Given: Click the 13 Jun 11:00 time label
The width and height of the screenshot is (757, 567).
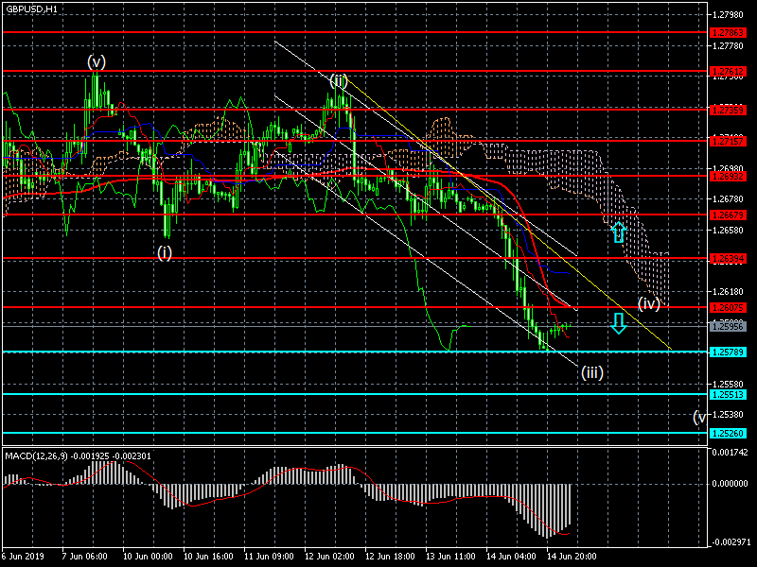Looking at the screenshot, I should [x=450, y=556].
